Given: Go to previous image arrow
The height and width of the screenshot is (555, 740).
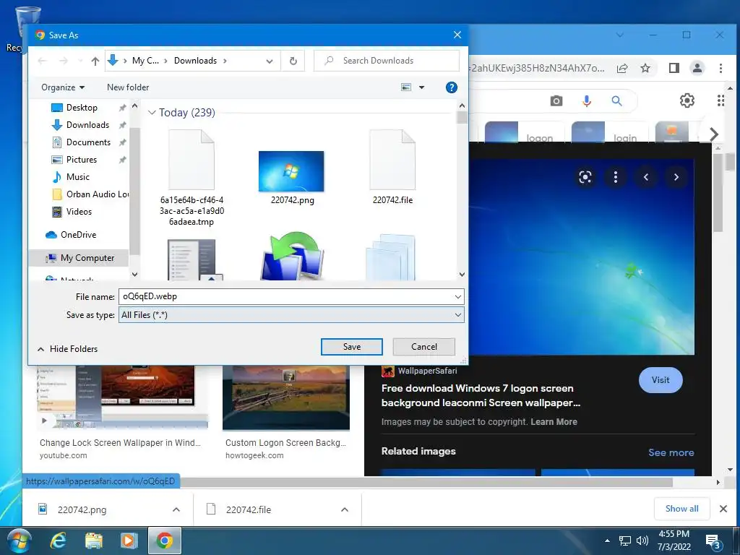Looking at the screenshot, I should coord(646,178).
